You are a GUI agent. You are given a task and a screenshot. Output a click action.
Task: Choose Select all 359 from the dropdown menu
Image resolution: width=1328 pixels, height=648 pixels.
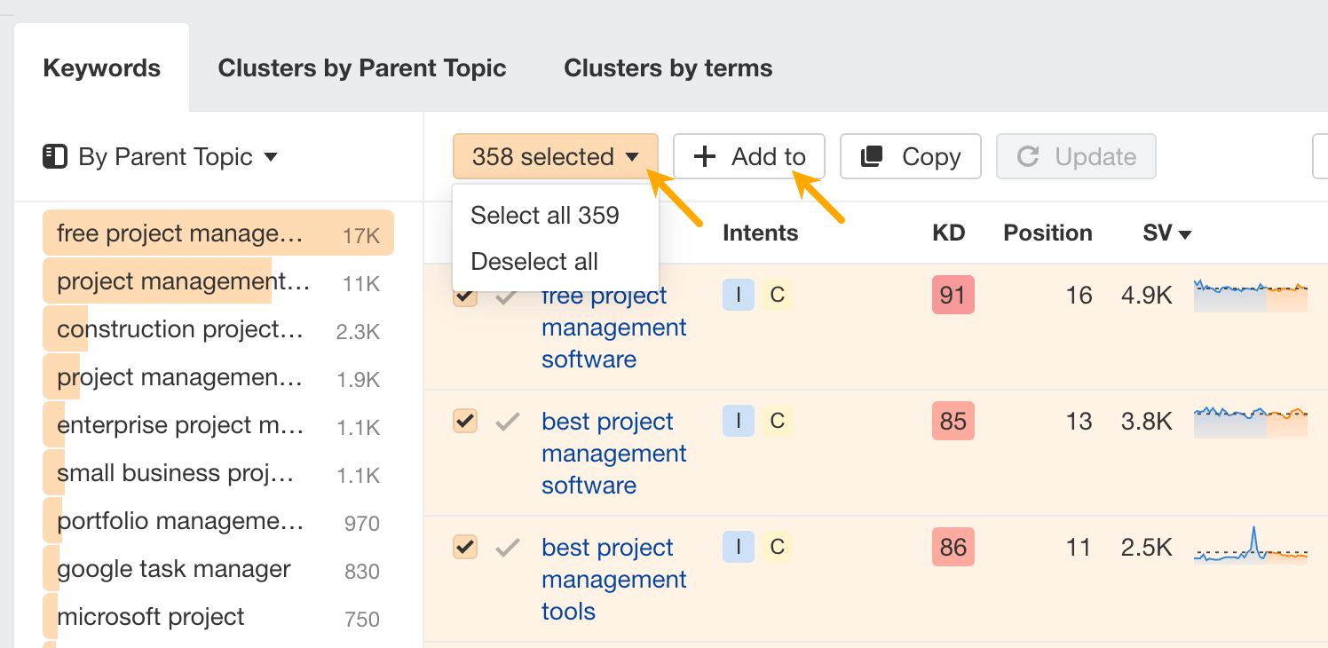(x=544, y=214)
